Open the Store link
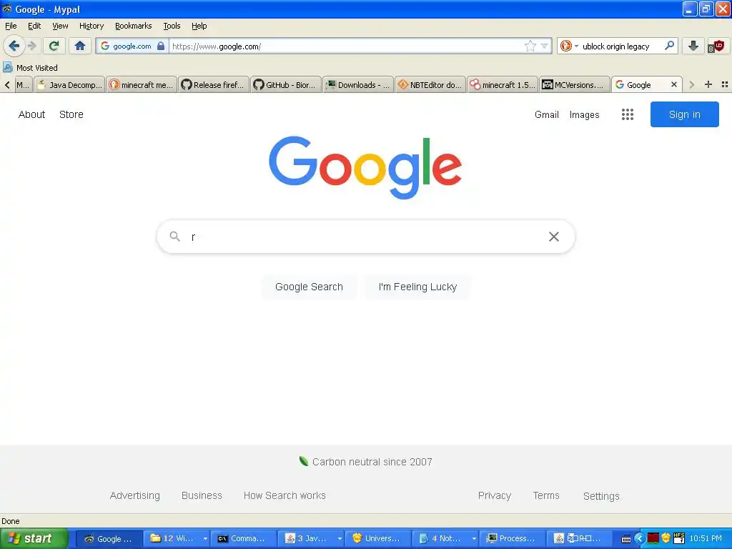This screenshot has height=549, width=732. [x=71, y=114]
